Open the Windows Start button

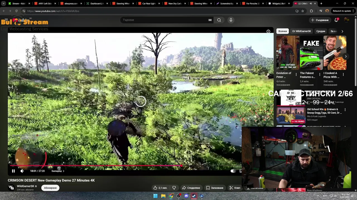[155, 196]
